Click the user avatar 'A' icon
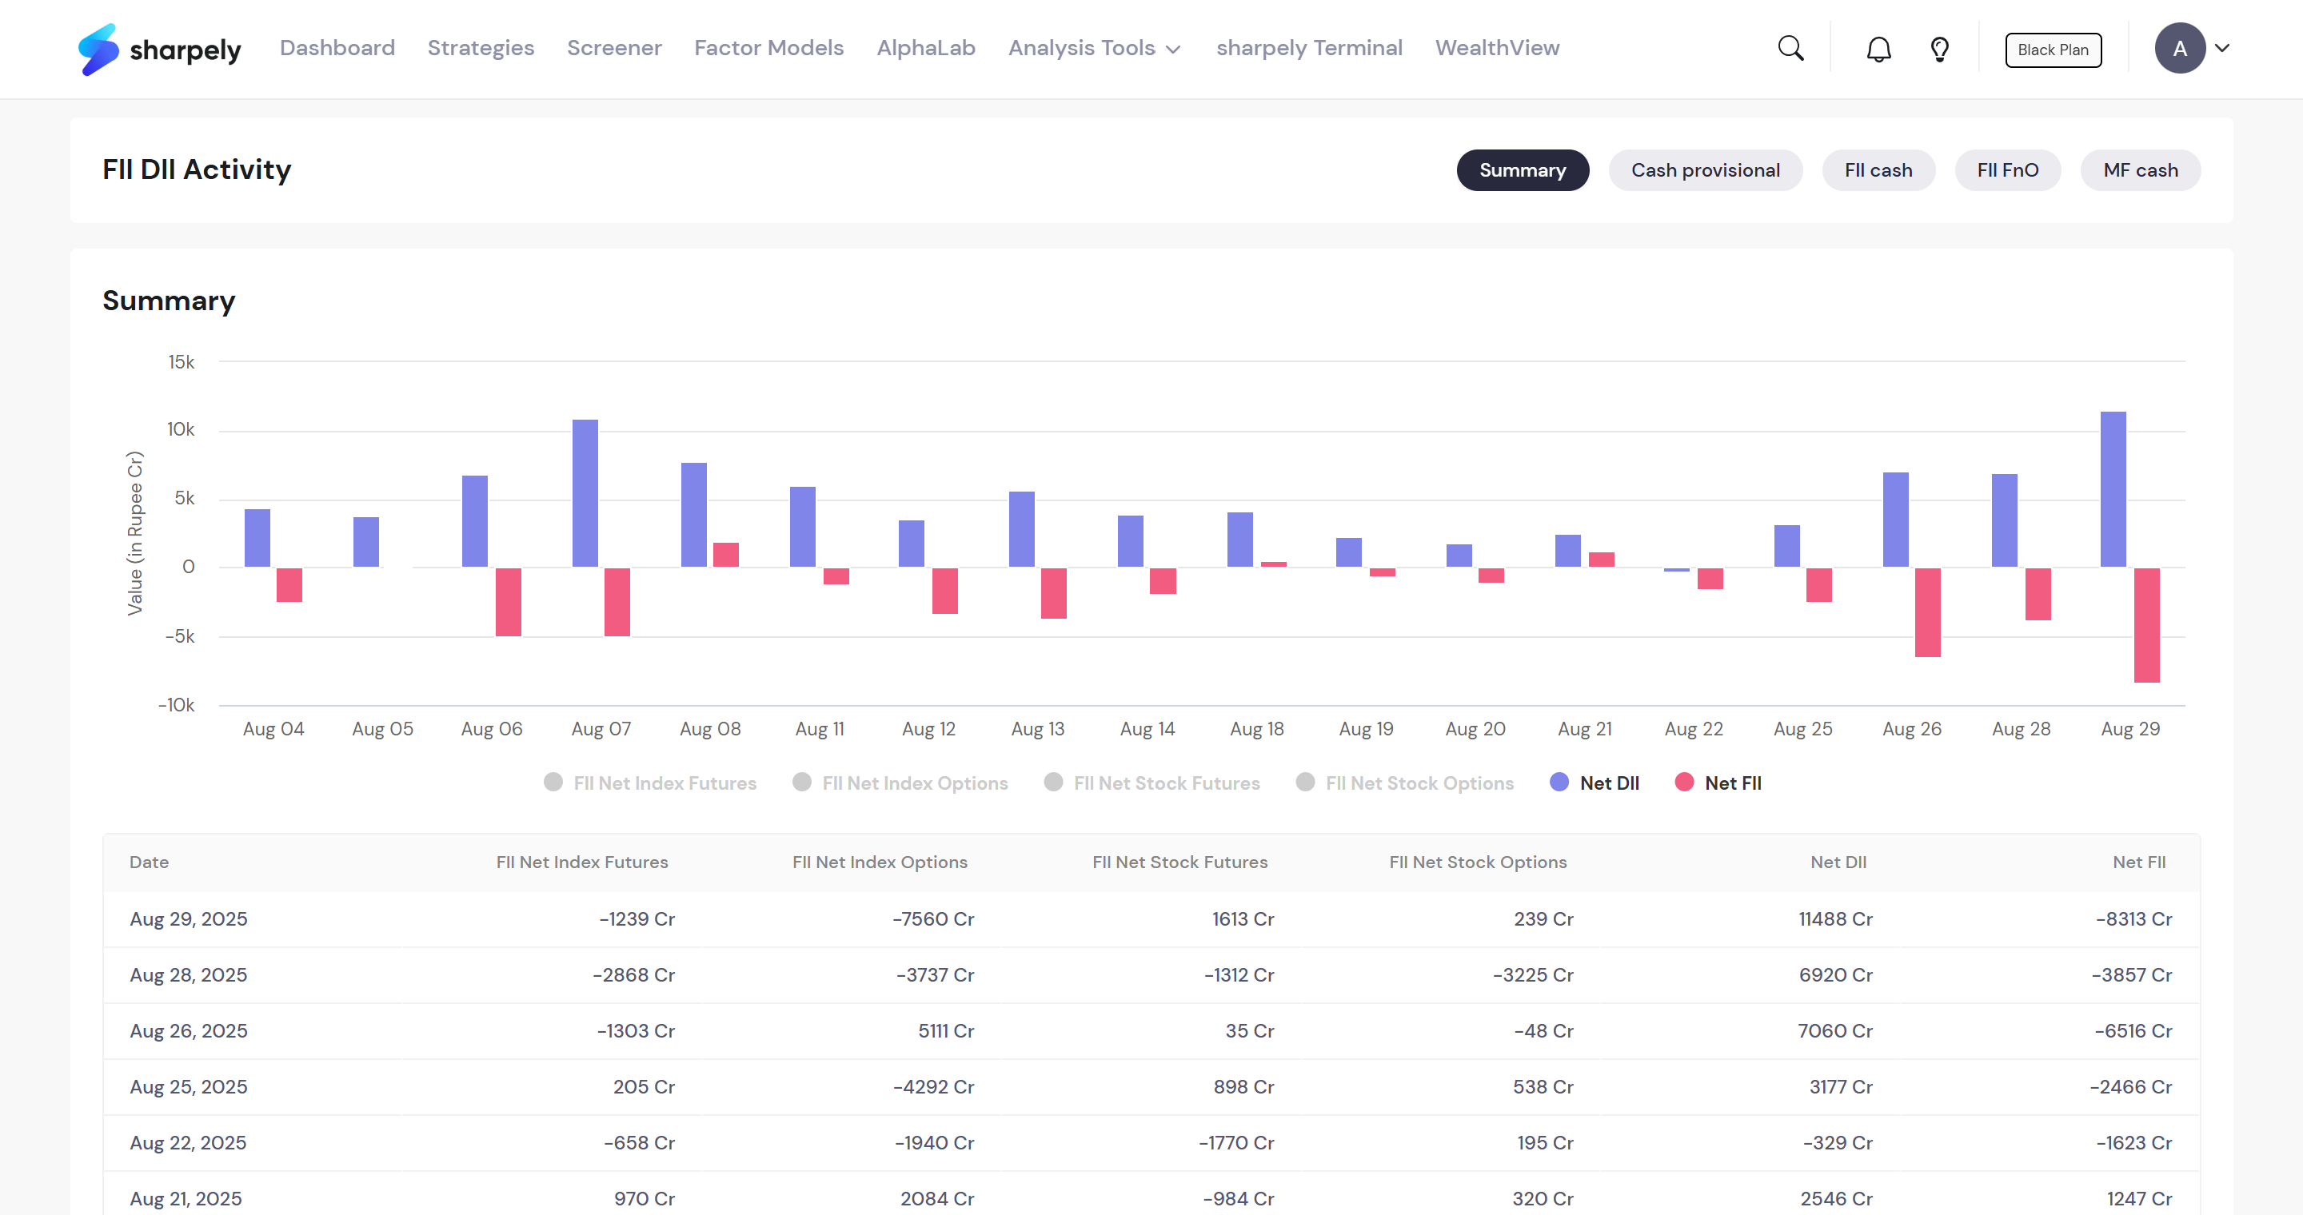 (x=2179, y=48)
